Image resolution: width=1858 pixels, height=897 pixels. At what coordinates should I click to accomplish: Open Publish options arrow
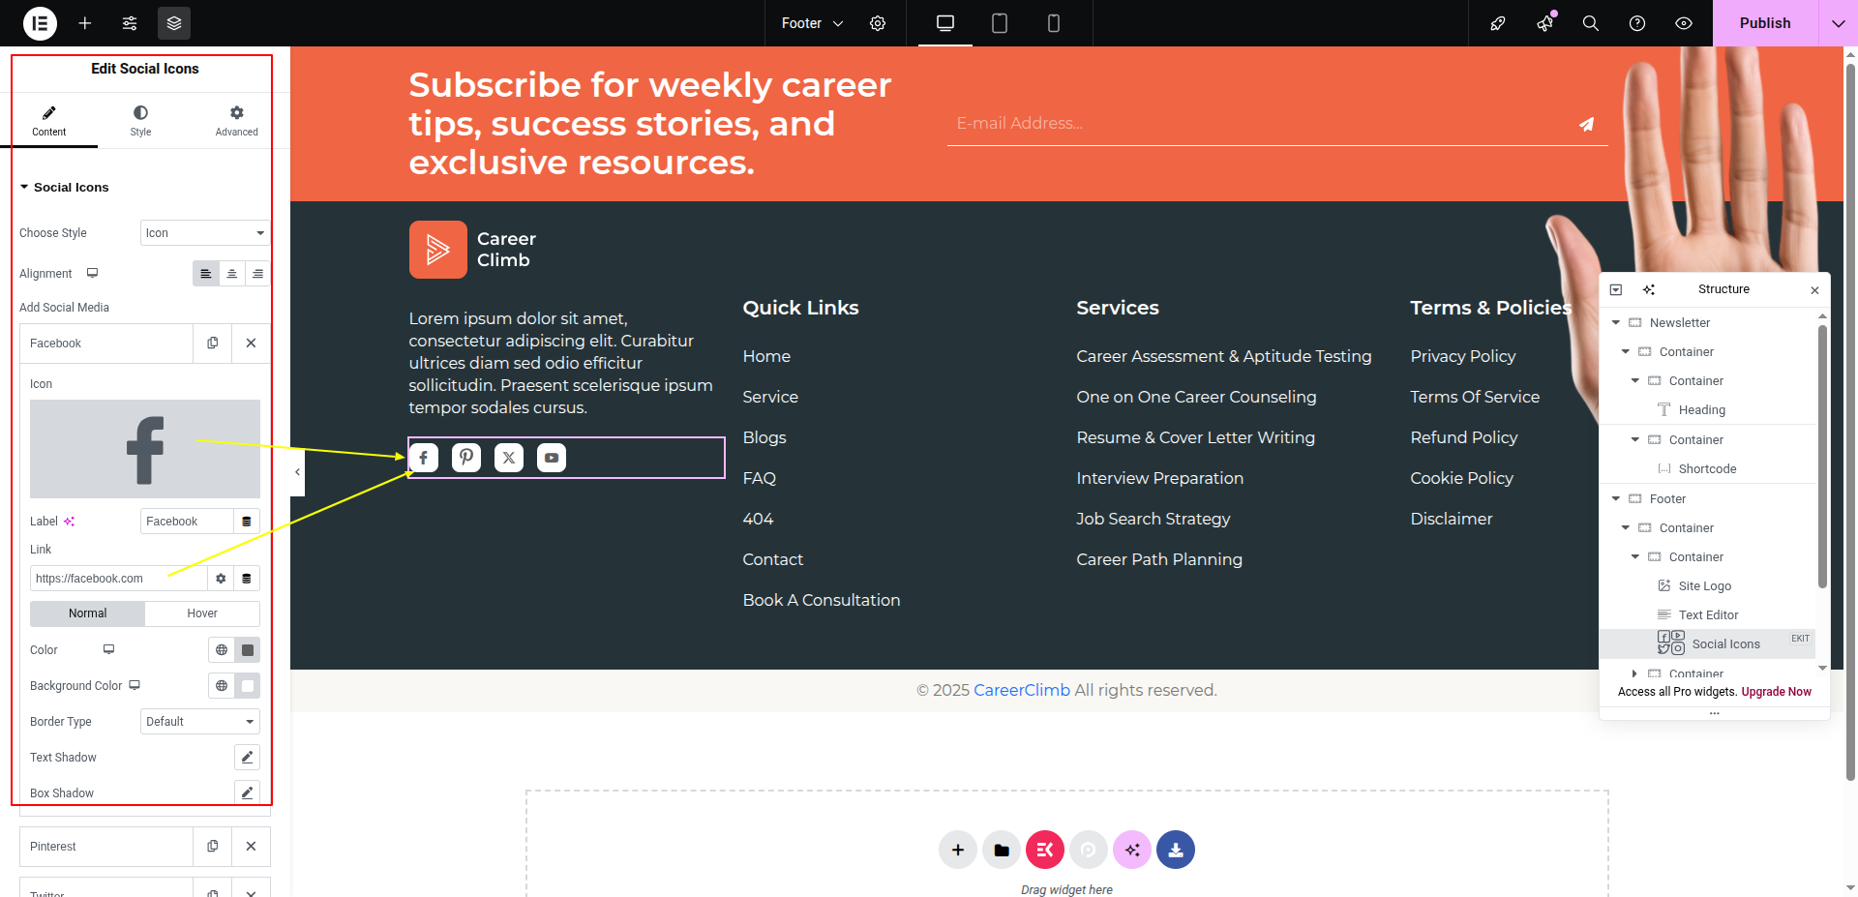(1838, 23)
